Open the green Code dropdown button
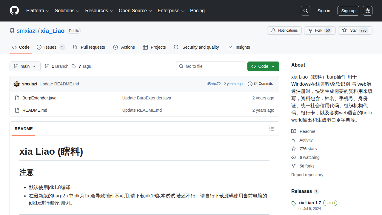The width and height of the screenshot is (382, 215). click(263, 66)
